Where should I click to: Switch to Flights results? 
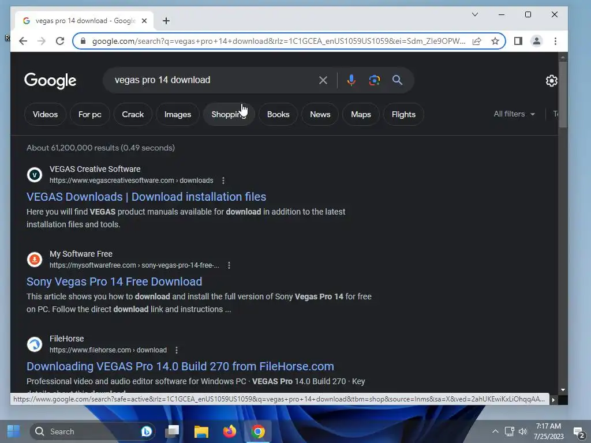pyautogui.click(x=403, y=114)
